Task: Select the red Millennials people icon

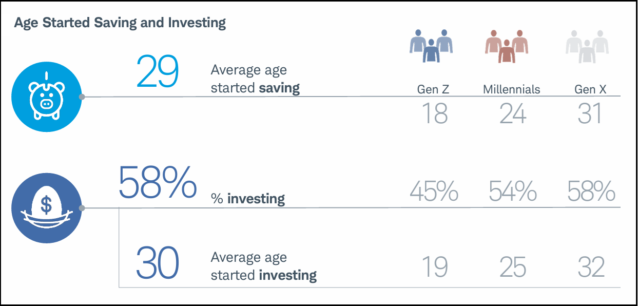Action: pos(507,46)
